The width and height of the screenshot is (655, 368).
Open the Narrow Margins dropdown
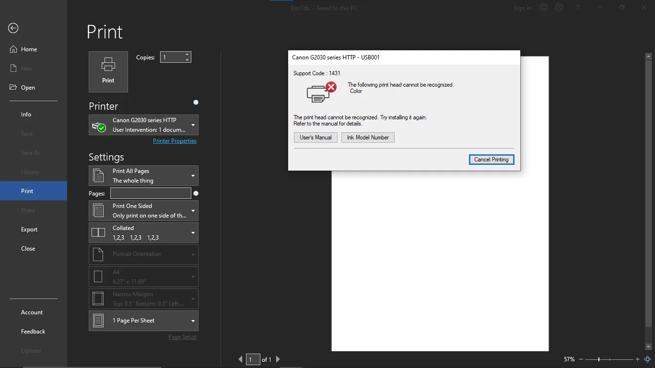(143, 299)
